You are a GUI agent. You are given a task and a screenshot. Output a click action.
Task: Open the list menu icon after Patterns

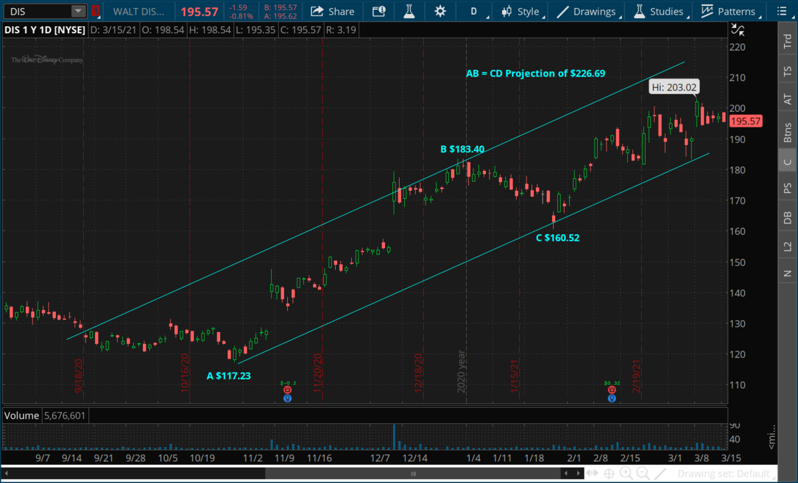782,11
